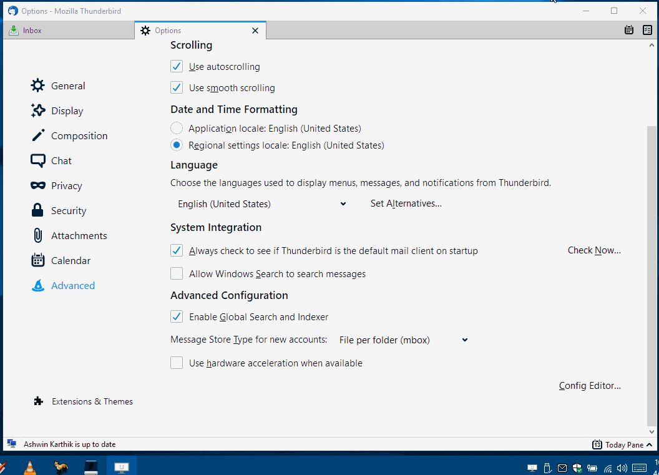Click the Extensions & Themes puzzle icon
Image resolution: width=659 pixels, height=475 pixels.
(39, 401)
